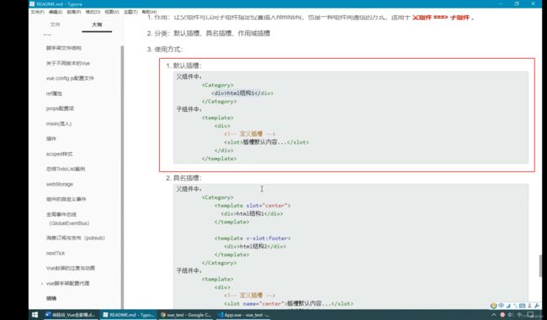This screenshot has width=547, height=320.
Task: Expand the vue脚手架配置代理 outline arrow
Action: [42, 284]
